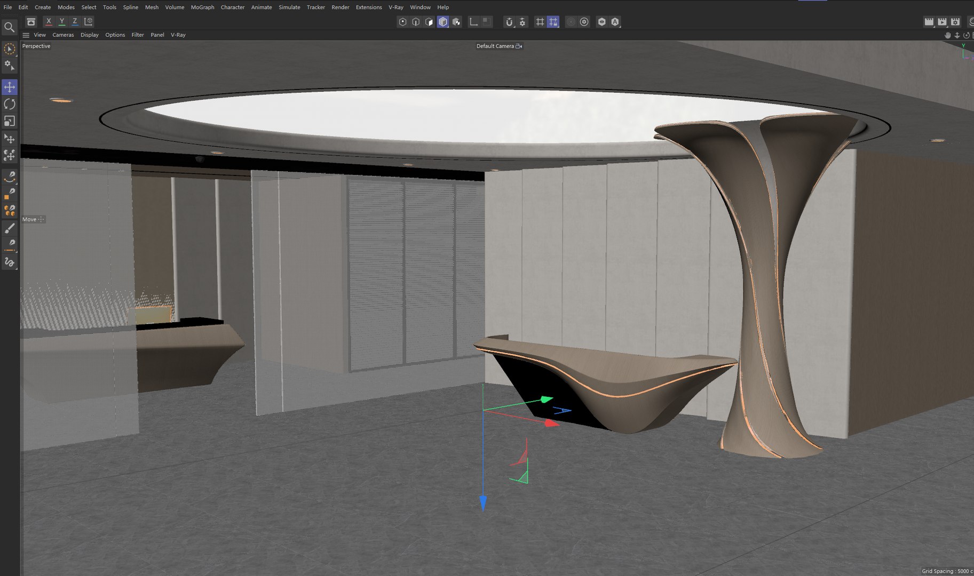The height and width of the screenshot is (576, 974).
Task: Select the pen with orange square tool
Action: point(10,194)
